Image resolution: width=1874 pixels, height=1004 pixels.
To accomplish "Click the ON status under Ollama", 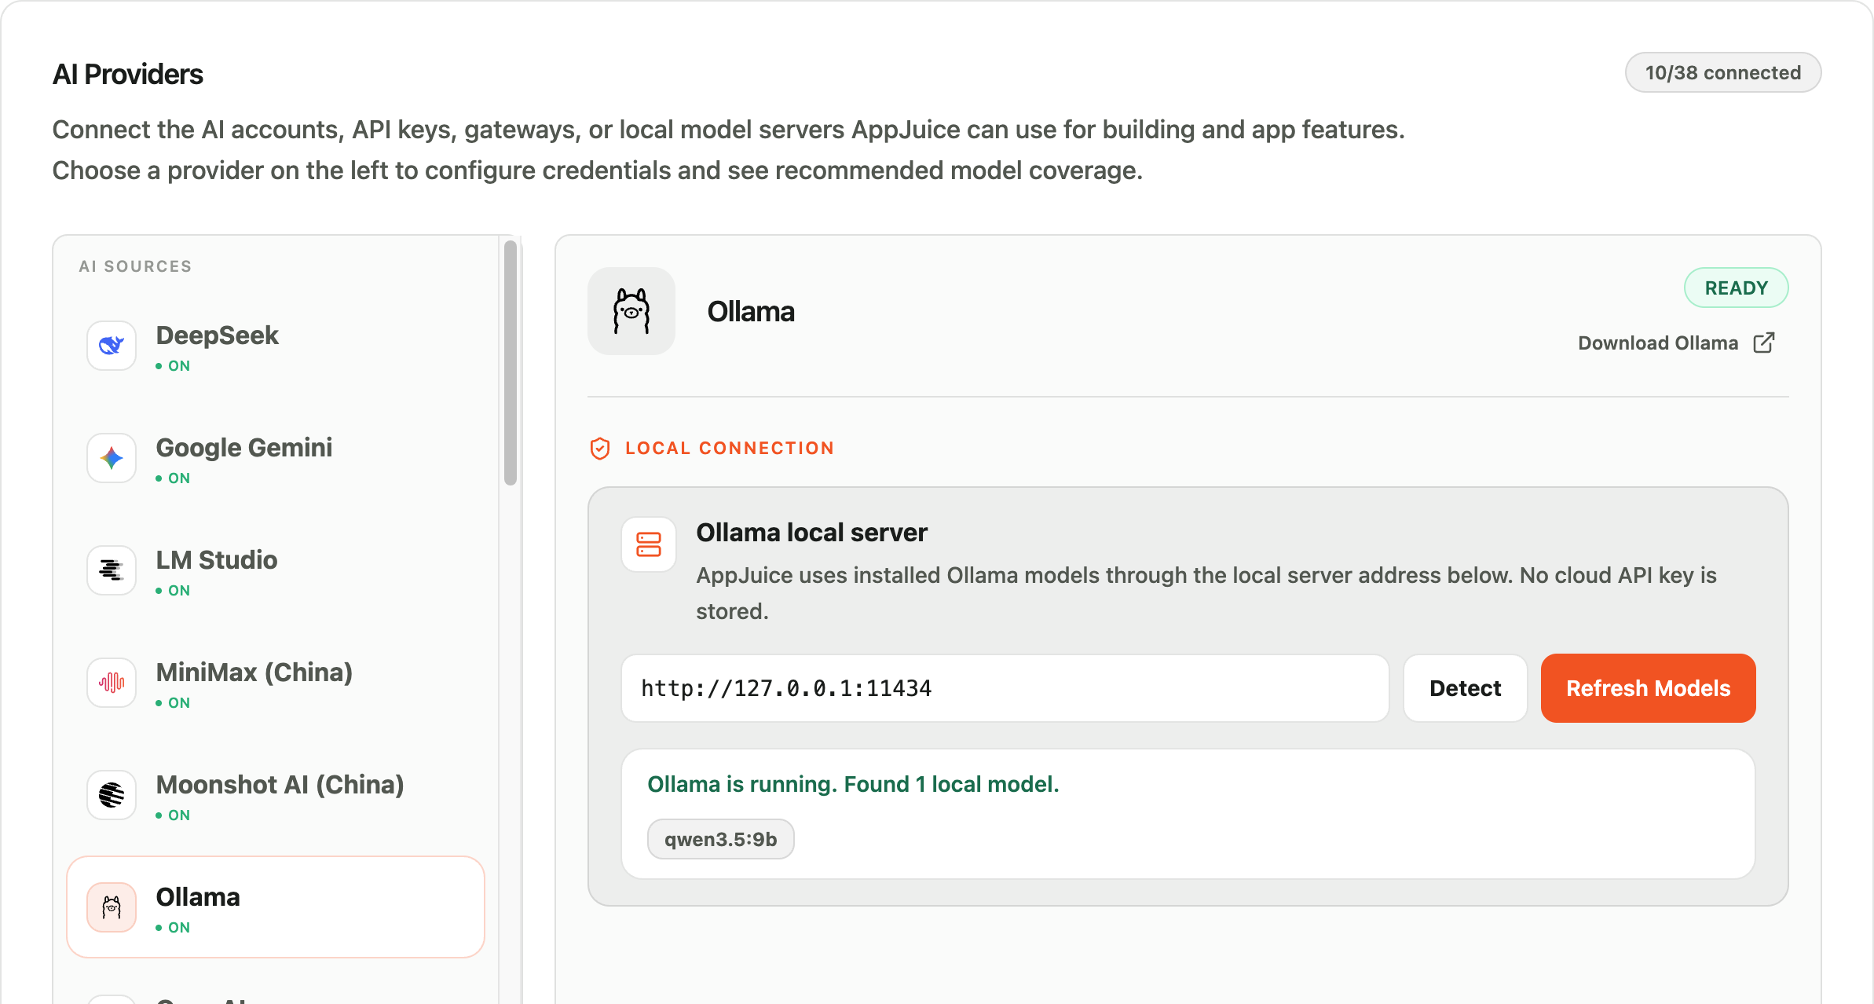I will 173,928.
